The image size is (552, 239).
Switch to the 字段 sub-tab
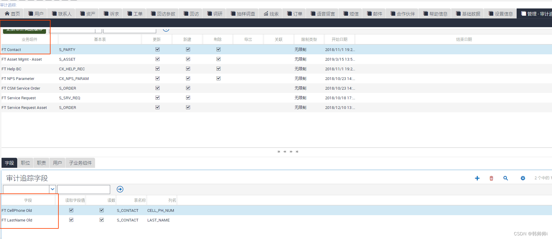pyautogui.click(x=9, y=163)
